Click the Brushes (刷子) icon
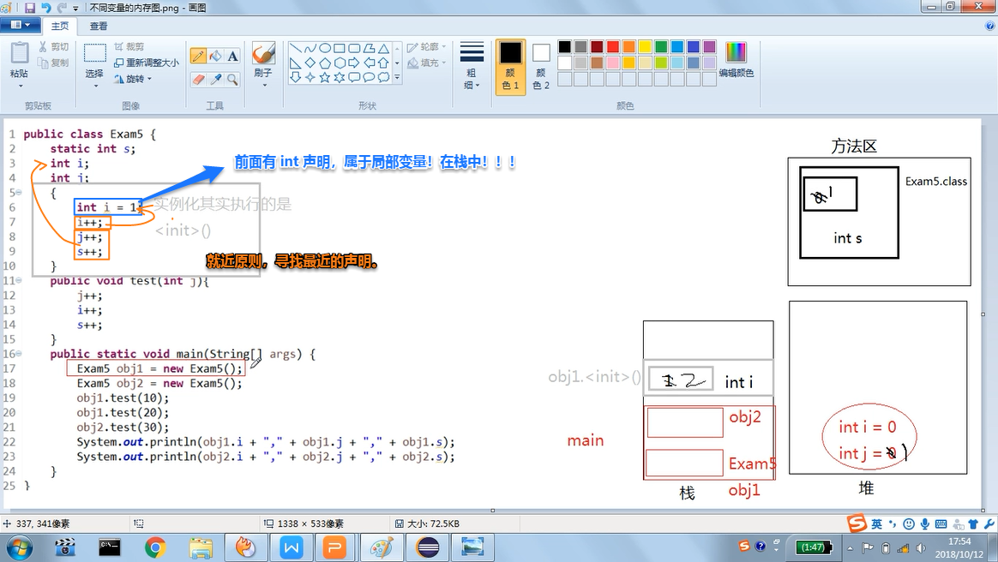998x562 pixels. pos(263,53)
